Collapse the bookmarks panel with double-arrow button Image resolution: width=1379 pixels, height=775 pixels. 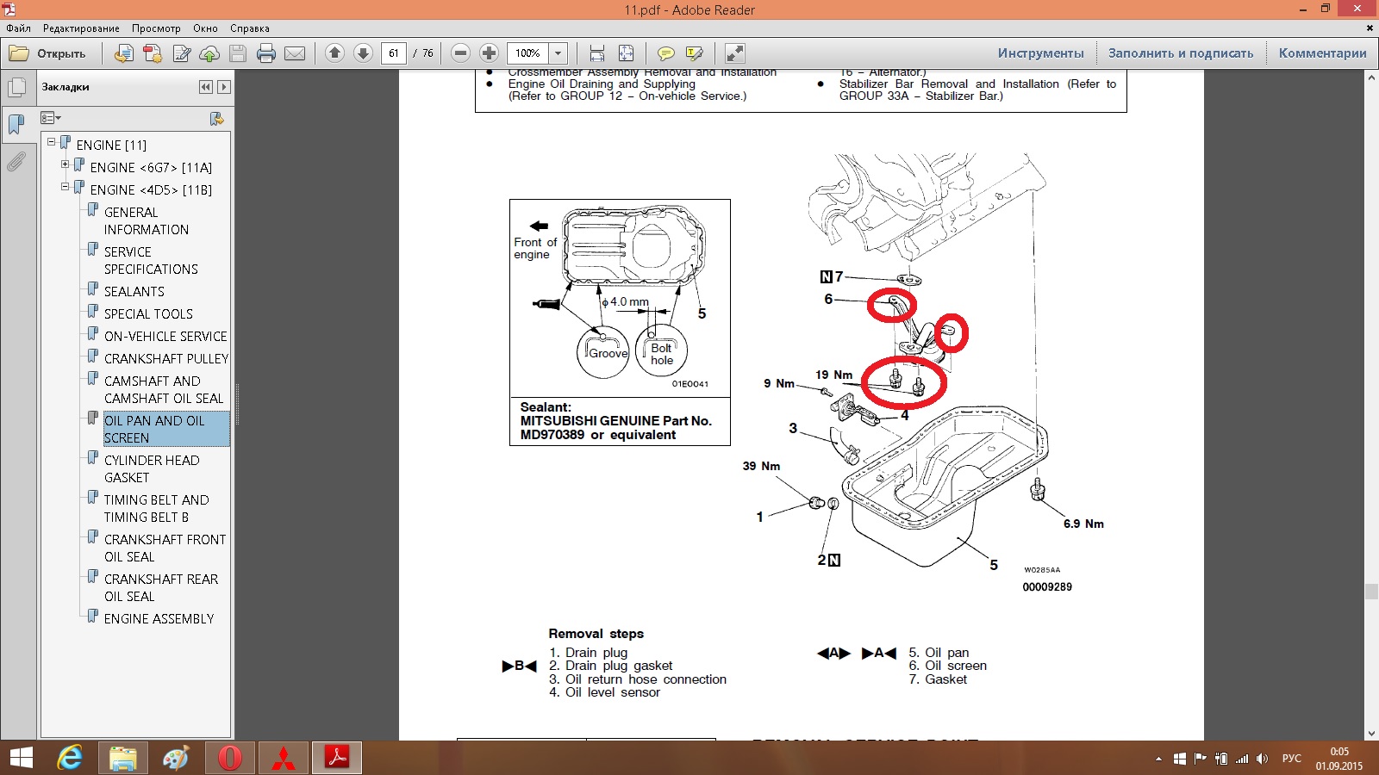click(x=205, y=87)
